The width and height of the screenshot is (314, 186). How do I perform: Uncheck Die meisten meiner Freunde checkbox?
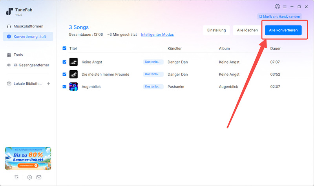point(64,74)
